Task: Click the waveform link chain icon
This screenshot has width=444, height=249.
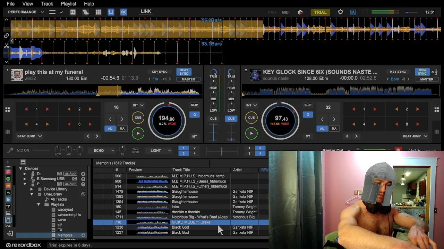Action: (6, 35)
